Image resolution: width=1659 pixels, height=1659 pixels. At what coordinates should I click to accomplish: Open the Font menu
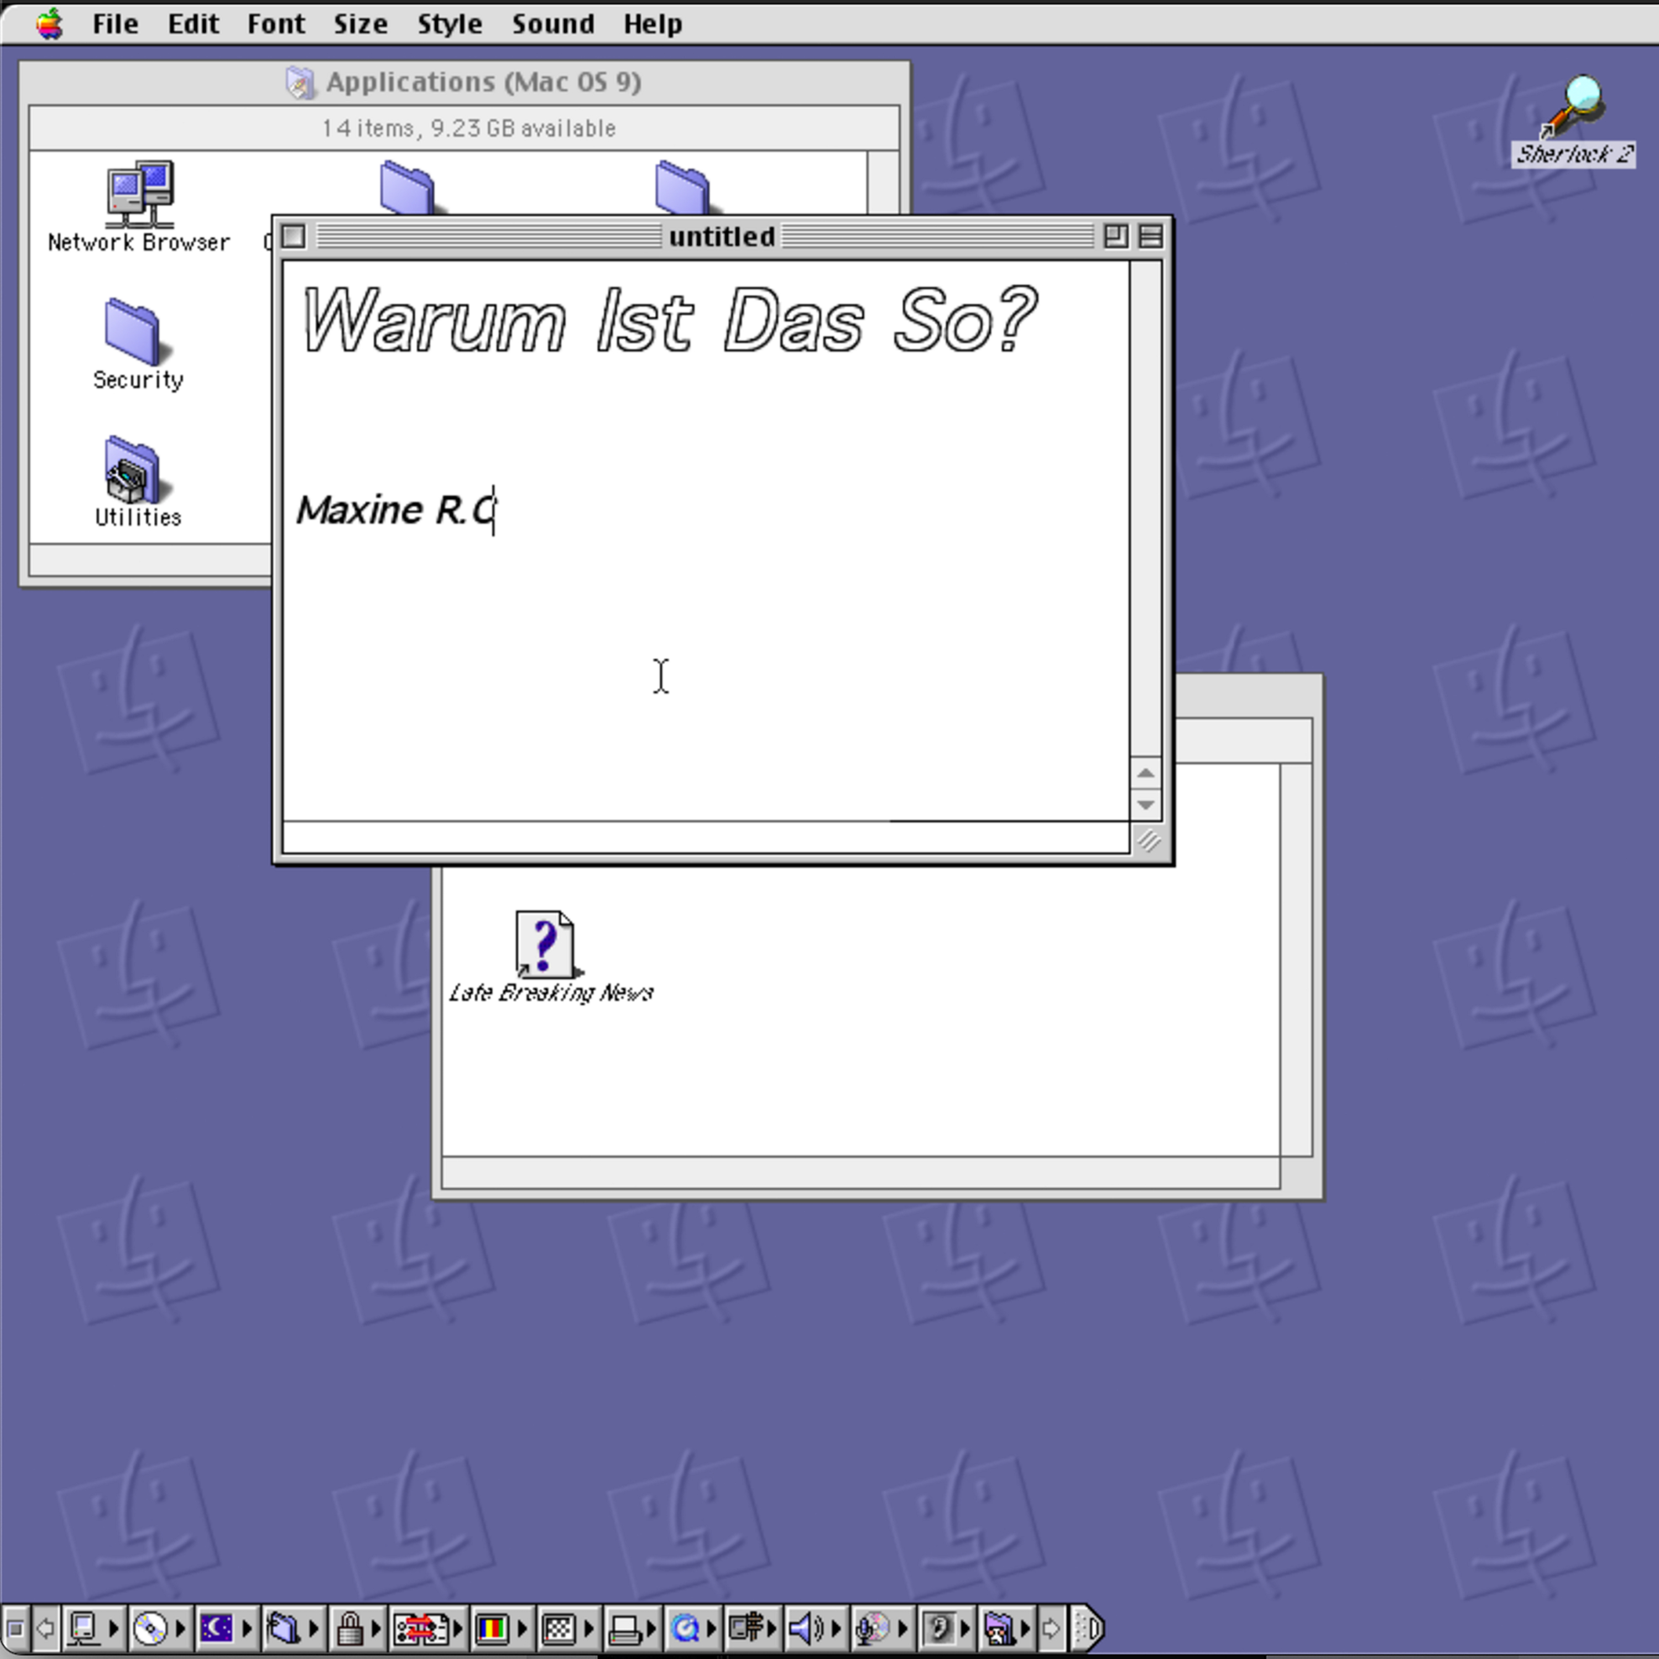pos(275,23)
